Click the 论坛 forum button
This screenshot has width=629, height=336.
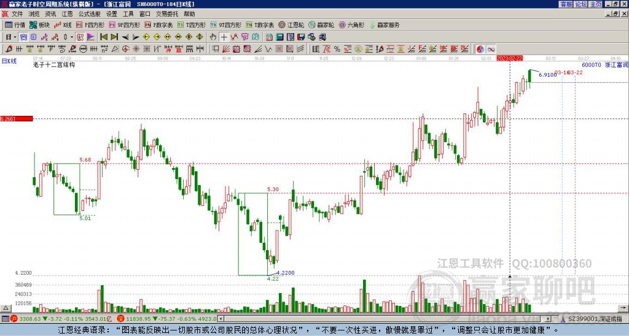[580, 4]
